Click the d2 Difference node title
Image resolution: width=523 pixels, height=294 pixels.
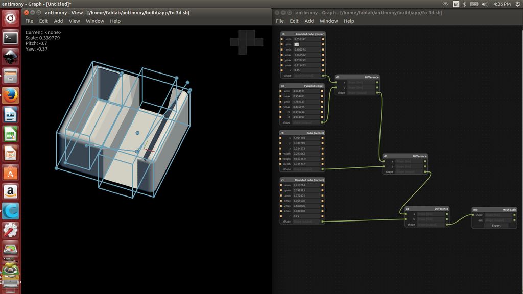[x=426, y=209]
